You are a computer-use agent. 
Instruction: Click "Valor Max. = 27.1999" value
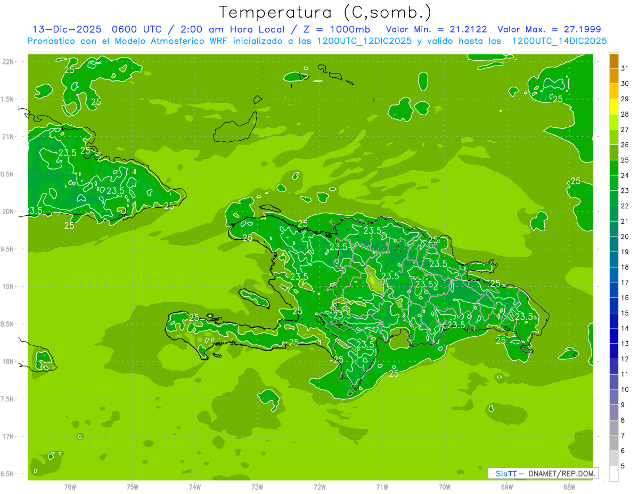tap(549, 29)
